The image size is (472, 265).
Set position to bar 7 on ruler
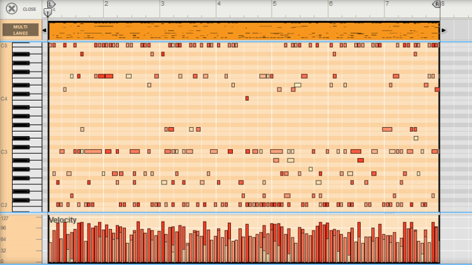(x=385, y=4)
